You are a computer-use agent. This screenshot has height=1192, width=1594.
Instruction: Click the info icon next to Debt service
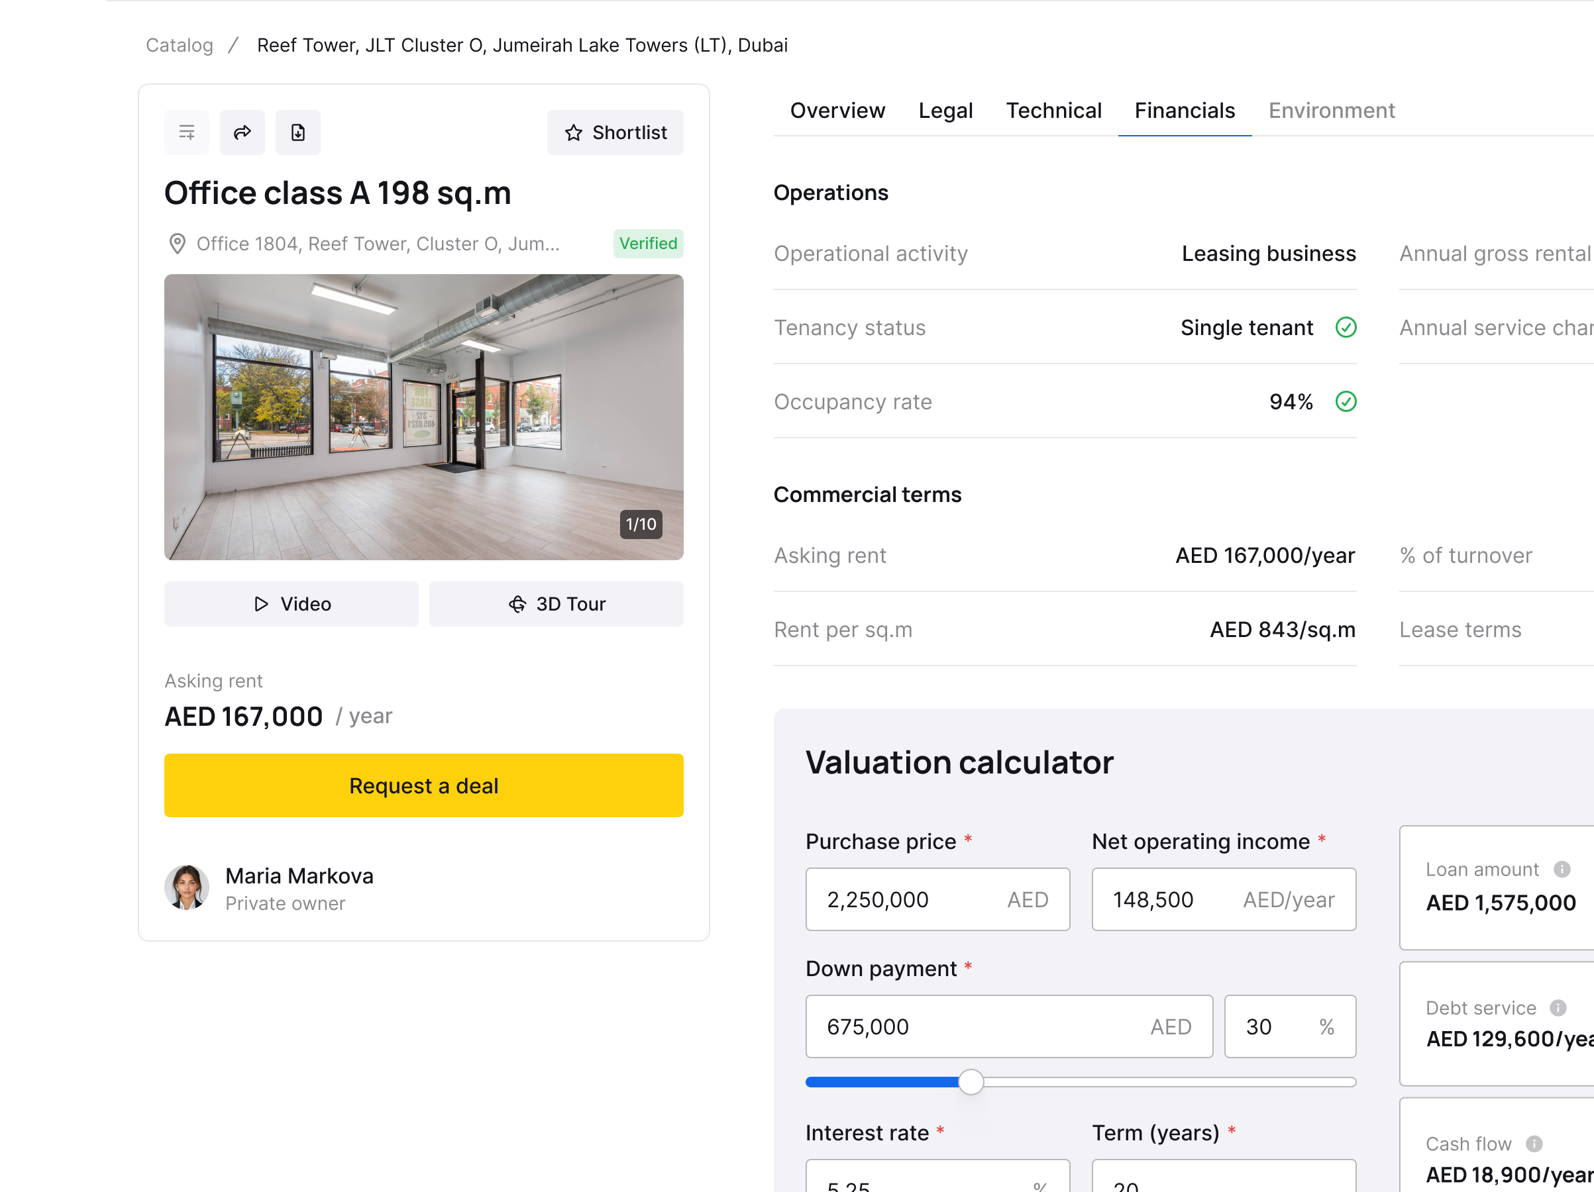(x=1558, y=1009)
